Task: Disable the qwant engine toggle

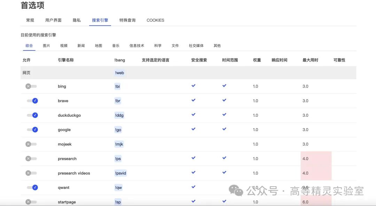Action: tap(32, 188)
